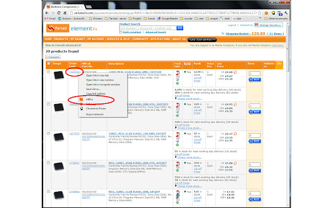Open the Other bookmarks folder

point(276,19)
